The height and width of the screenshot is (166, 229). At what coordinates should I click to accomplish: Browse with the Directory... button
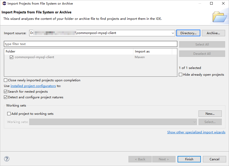point(188,33)
